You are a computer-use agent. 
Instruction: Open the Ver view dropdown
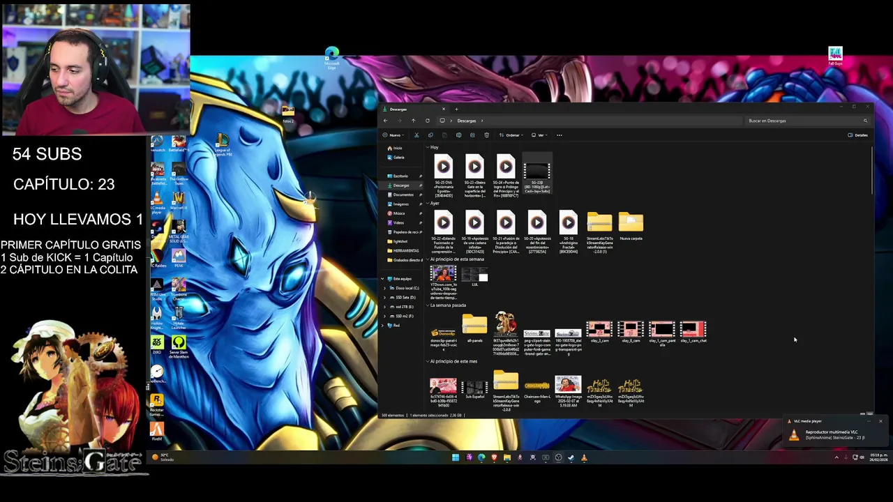tap(539, 135)
